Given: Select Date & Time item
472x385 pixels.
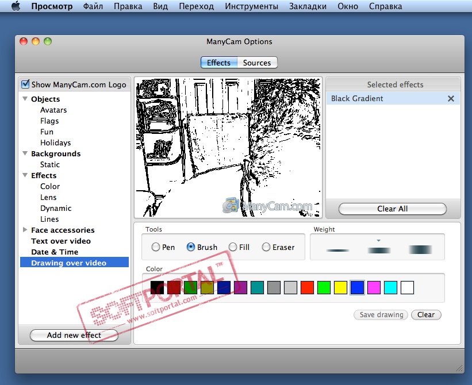Looking at the screenshot, I should tap(55, 252).
